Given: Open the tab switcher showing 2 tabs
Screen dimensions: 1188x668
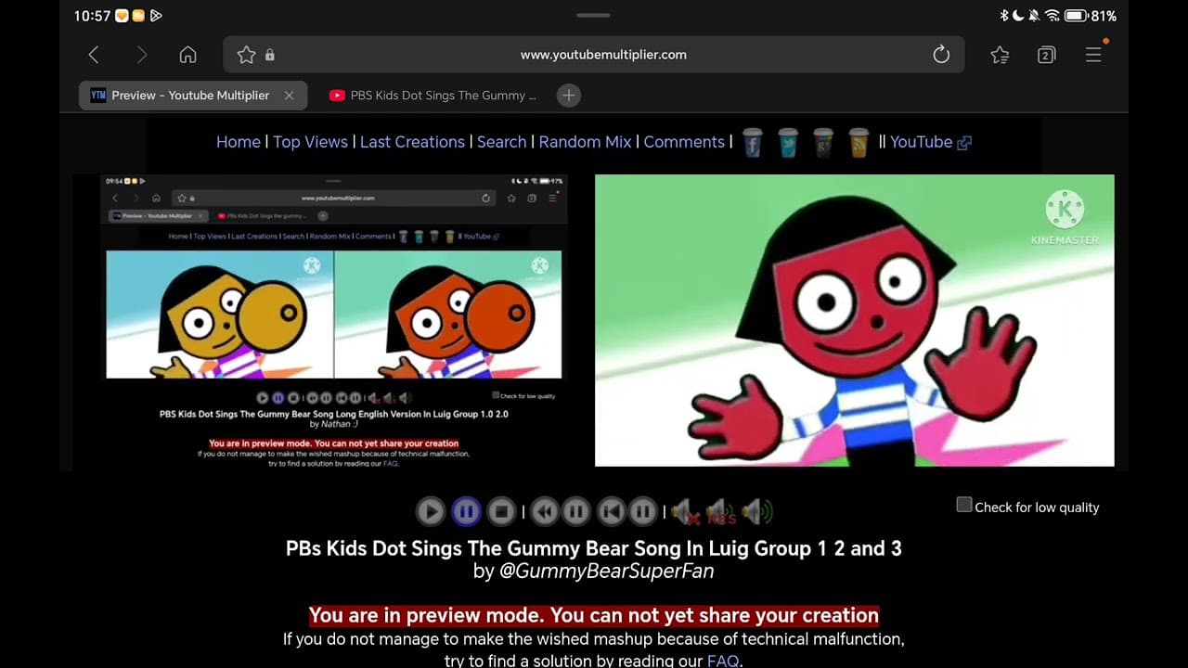Looking at the screenshot, I should coord(1046,55).
